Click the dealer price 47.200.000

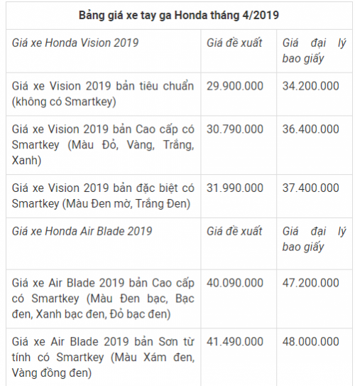click(x=310, y=283)
